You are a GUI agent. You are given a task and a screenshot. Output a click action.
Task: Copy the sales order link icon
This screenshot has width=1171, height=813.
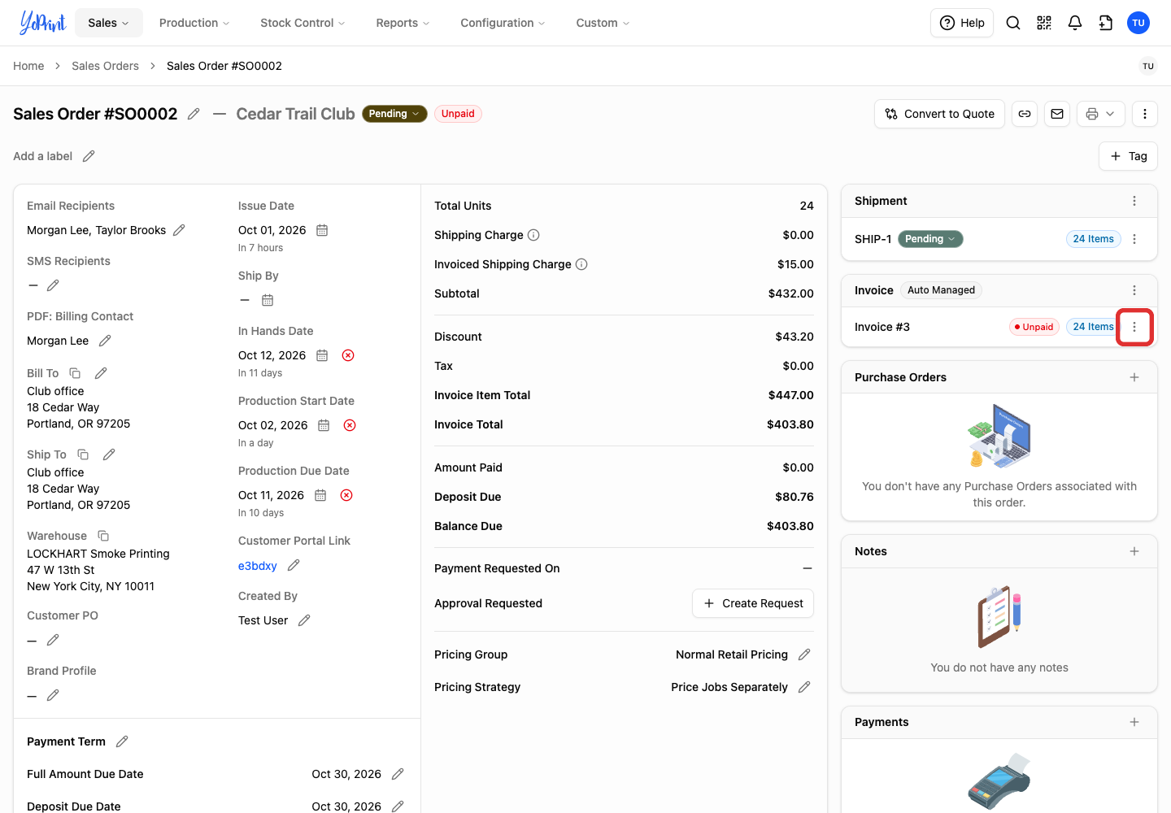(1025, 114)
